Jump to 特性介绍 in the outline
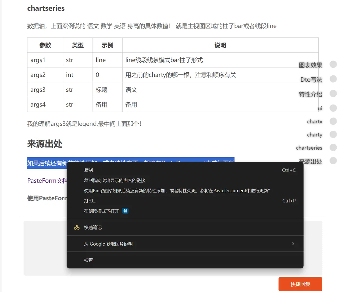Viewport: 341px width, 292px height. [x=310, y=94]
